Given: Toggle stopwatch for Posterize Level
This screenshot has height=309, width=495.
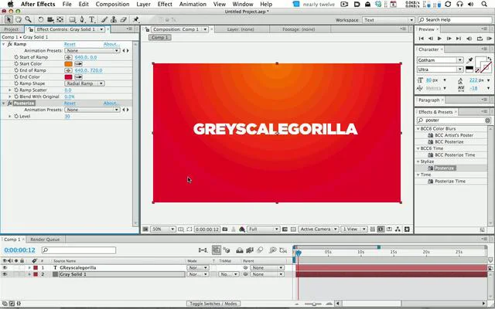Looking at the screenshot, I should tap(16, 117).
